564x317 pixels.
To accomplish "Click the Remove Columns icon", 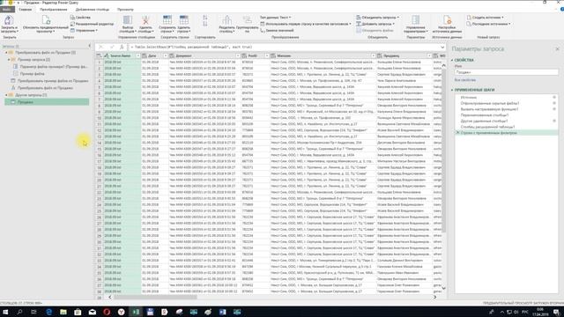I will (x=145, y=20).
